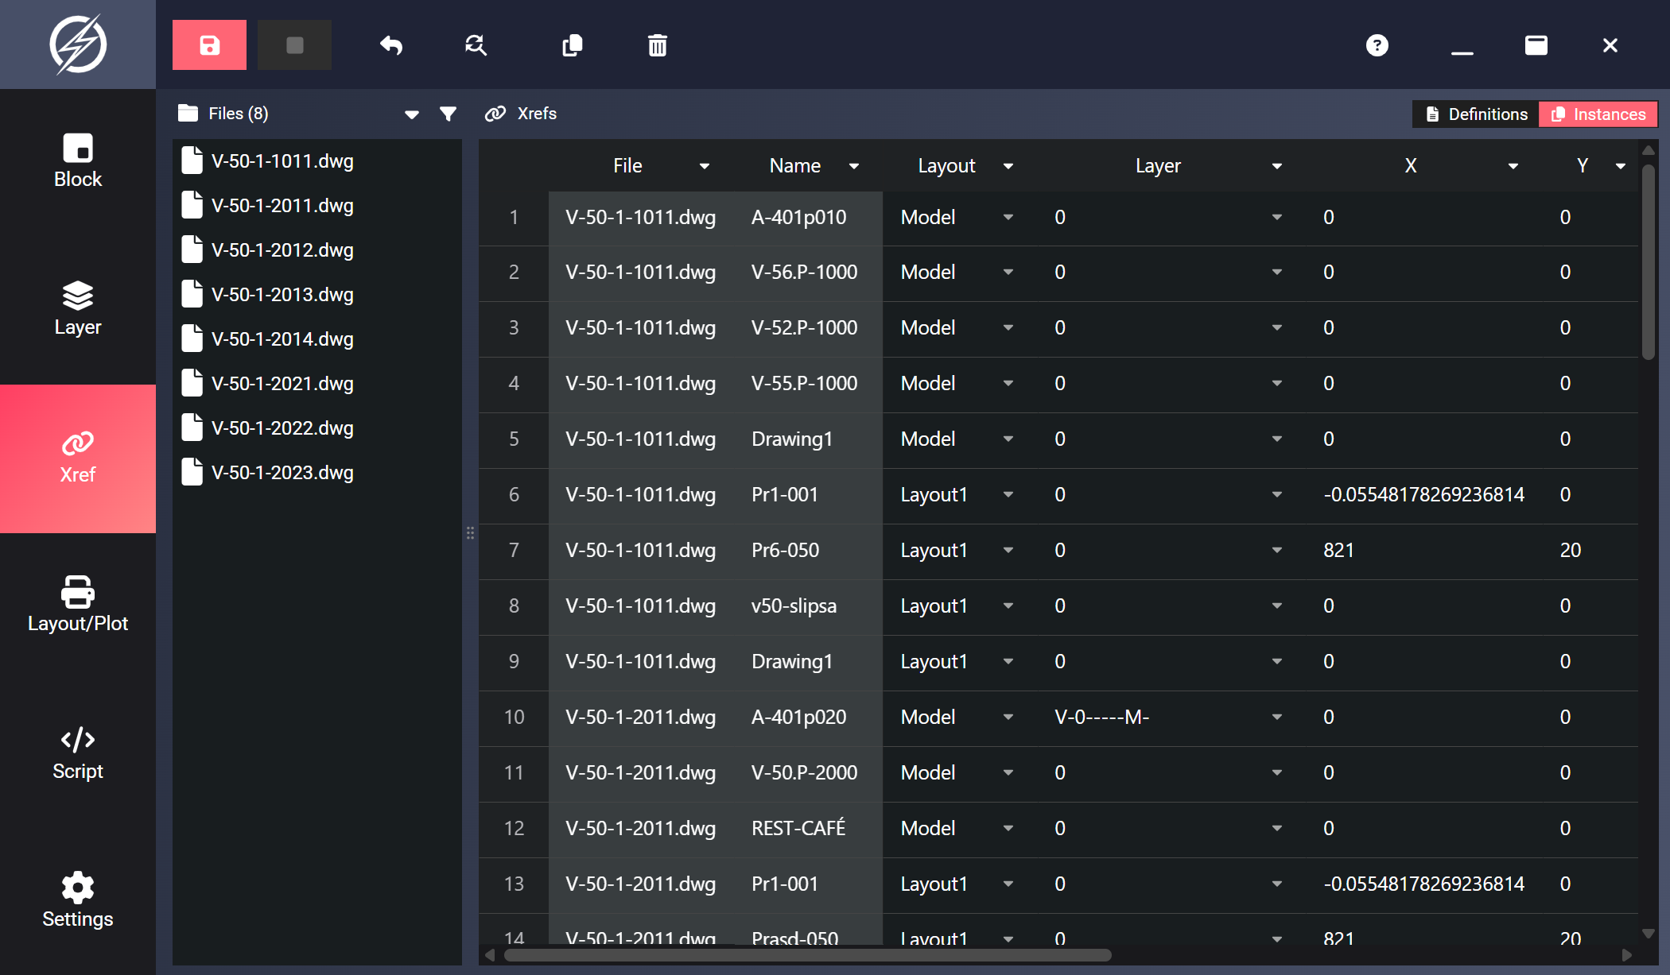This screenshot has width=1670, height=975.
Task: Open the Block sidebar panel
Action: tap(78, 161)
